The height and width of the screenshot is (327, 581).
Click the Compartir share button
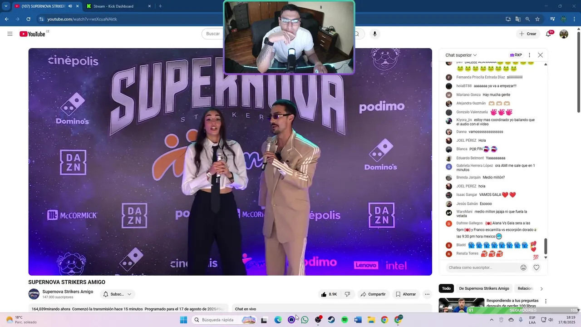(373, 294)
